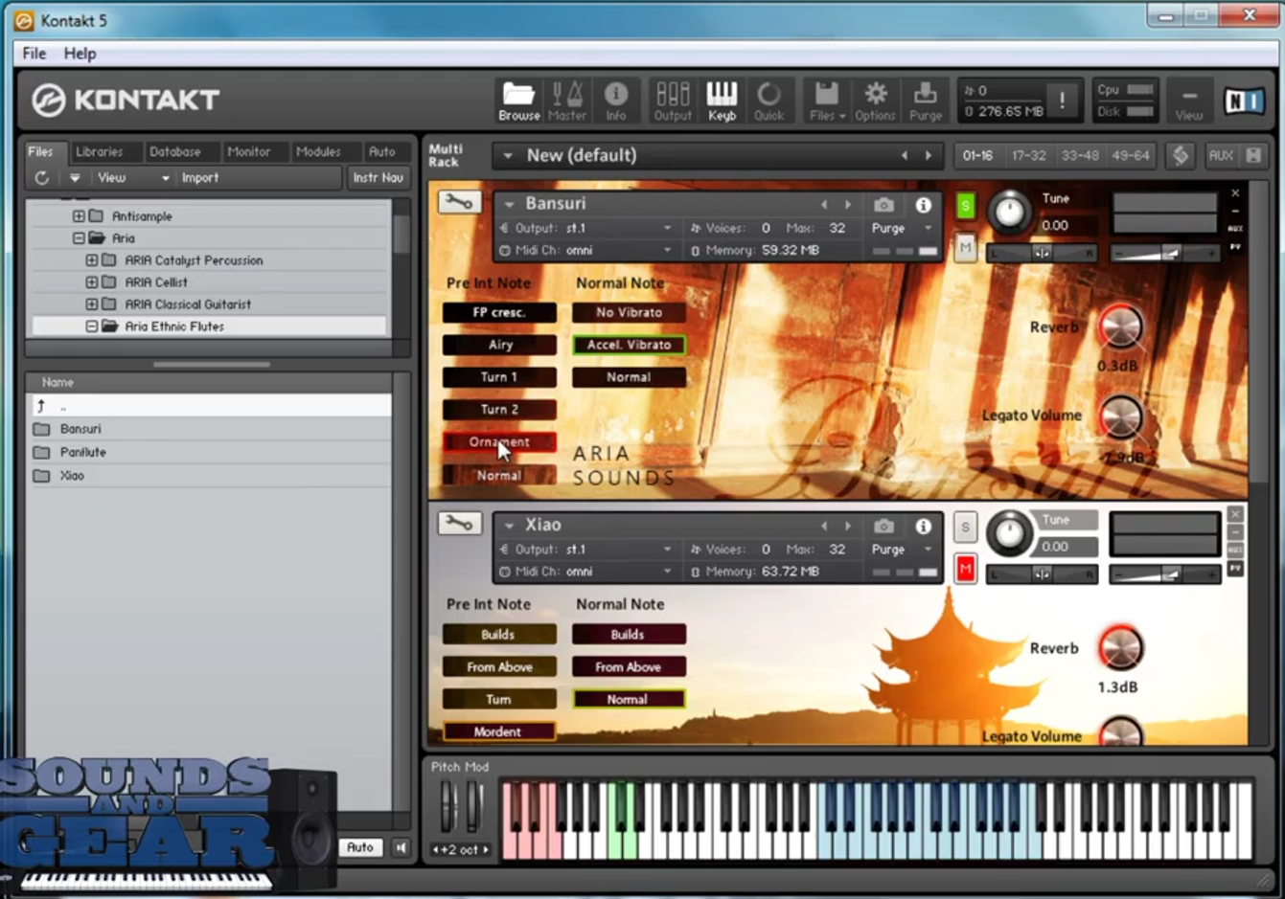
Task: Go to the previous multi preset arrow
Action: point(905,155)
